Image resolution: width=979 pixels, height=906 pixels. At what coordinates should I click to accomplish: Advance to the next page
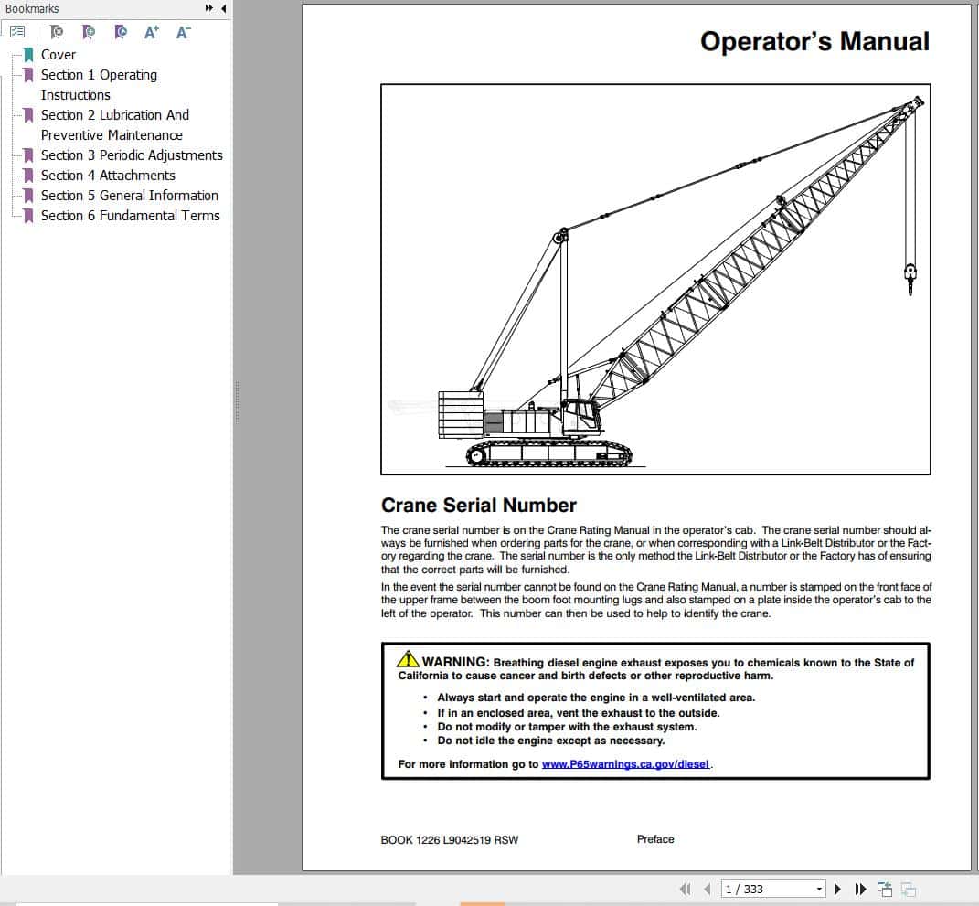(838, 889)
